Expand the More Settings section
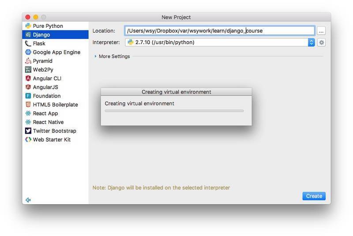Viewport: 353px width, 236px height. (95, 56)
